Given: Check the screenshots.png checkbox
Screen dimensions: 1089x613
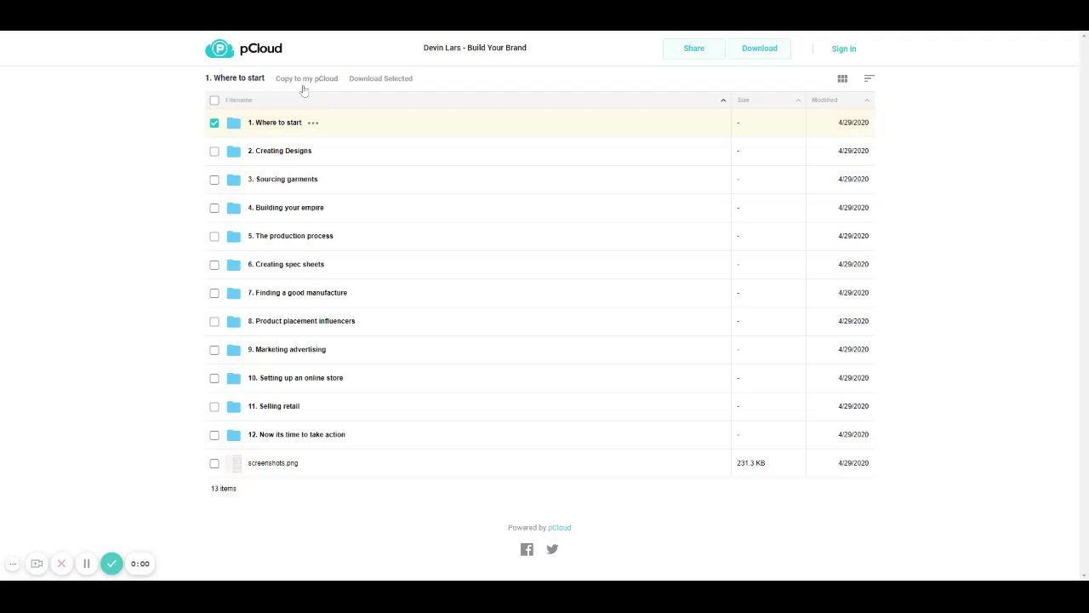Looking at the screenshot, I should pyautogui.click(x=214, y=463).
